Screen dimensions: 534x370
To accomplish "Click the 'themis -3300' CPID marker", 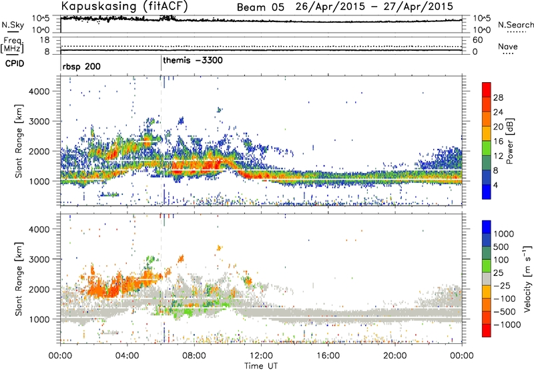I will [x=193, y=60].
